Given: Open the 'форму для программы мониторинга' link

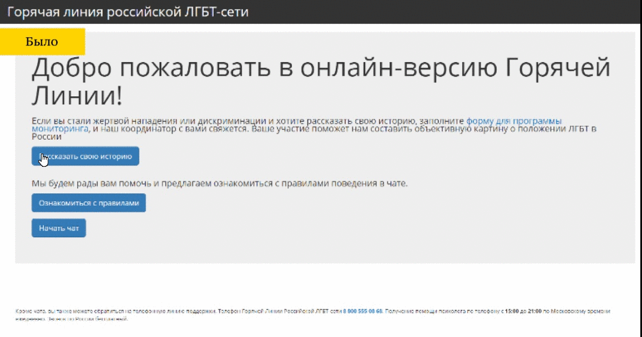Looking at the screenshot, I should [513, 121].
